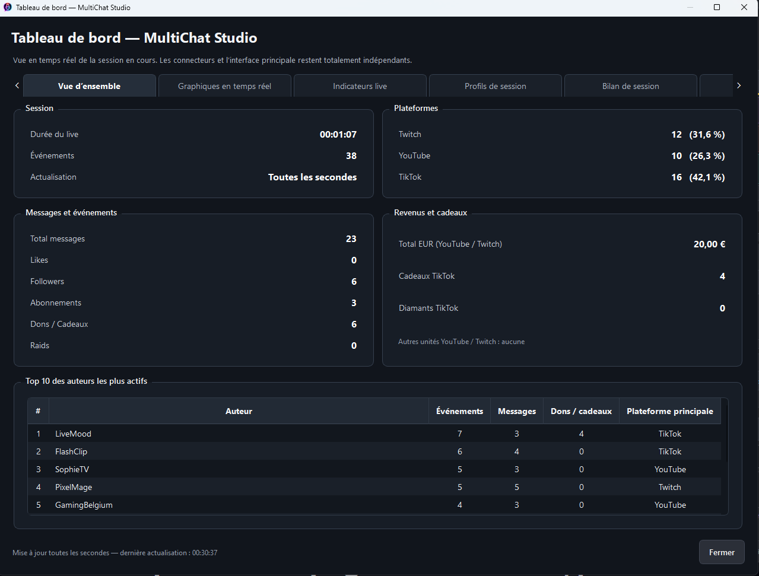Screen dimensions: 759x576
Task: Select the SophieTV author row
Action: 374,469
